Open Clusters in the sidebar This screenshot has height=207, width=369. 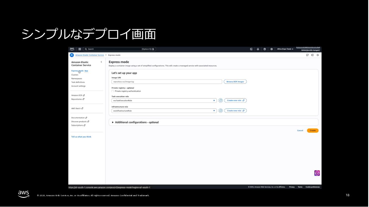tap(75, 75)
